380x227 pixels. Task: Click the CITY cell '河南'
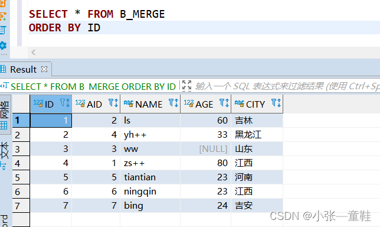(257, 177)
